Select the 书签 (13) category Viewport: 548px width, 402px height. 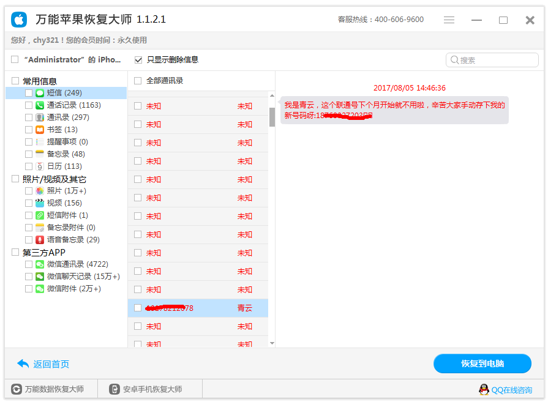[x=62, y=130]
